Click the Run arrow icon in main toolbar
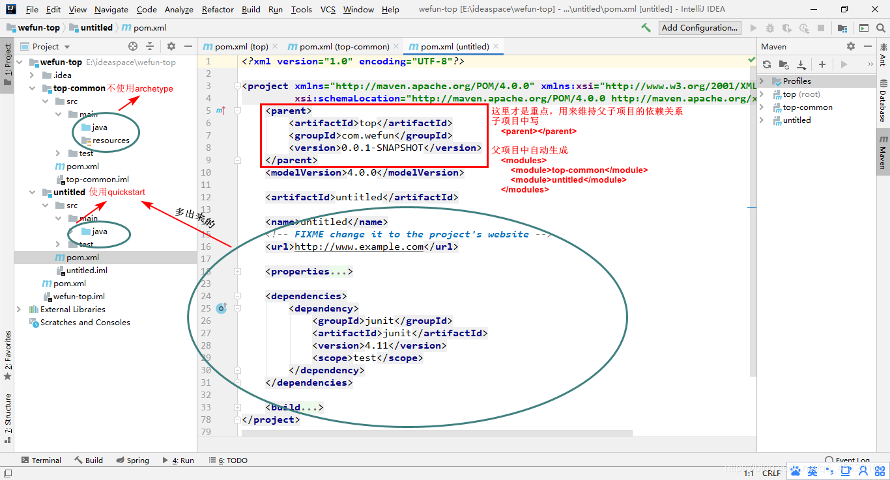Image resolution: width=890 pixels, height=480 pixels. point(754,28)
